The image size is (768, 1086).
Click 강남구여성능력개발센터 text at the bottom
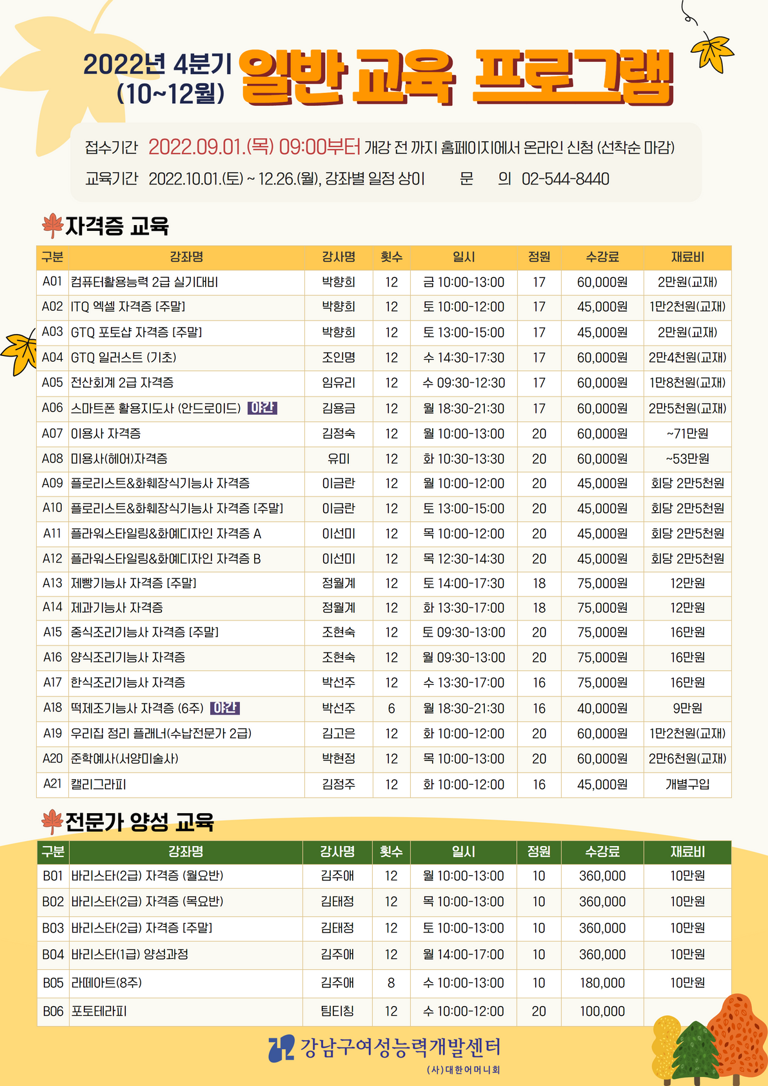(400, 1047)
